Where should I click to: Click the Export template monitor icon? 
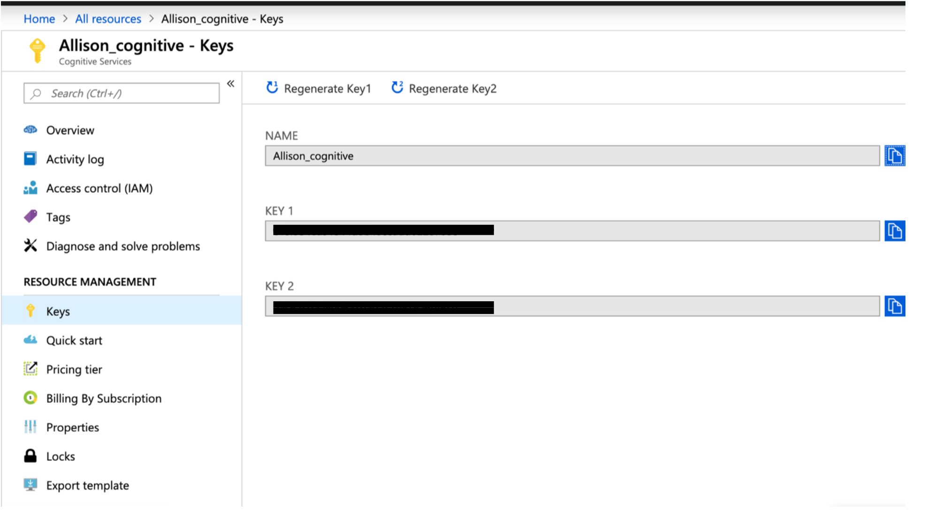click(x=30, y=485)
